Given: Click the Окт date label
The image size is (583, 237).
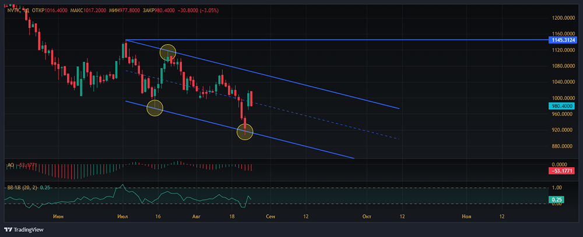Looking at the screenshot, I should [367, 216].
